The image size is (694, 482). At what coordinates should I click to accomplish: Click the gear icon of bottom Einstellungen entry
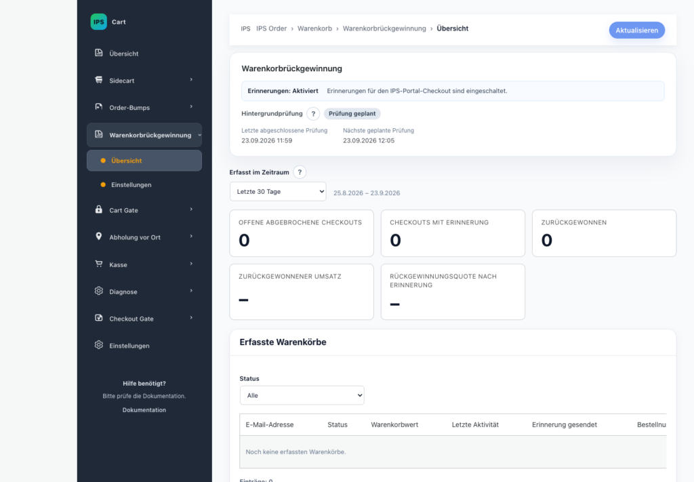pos(99,345)
